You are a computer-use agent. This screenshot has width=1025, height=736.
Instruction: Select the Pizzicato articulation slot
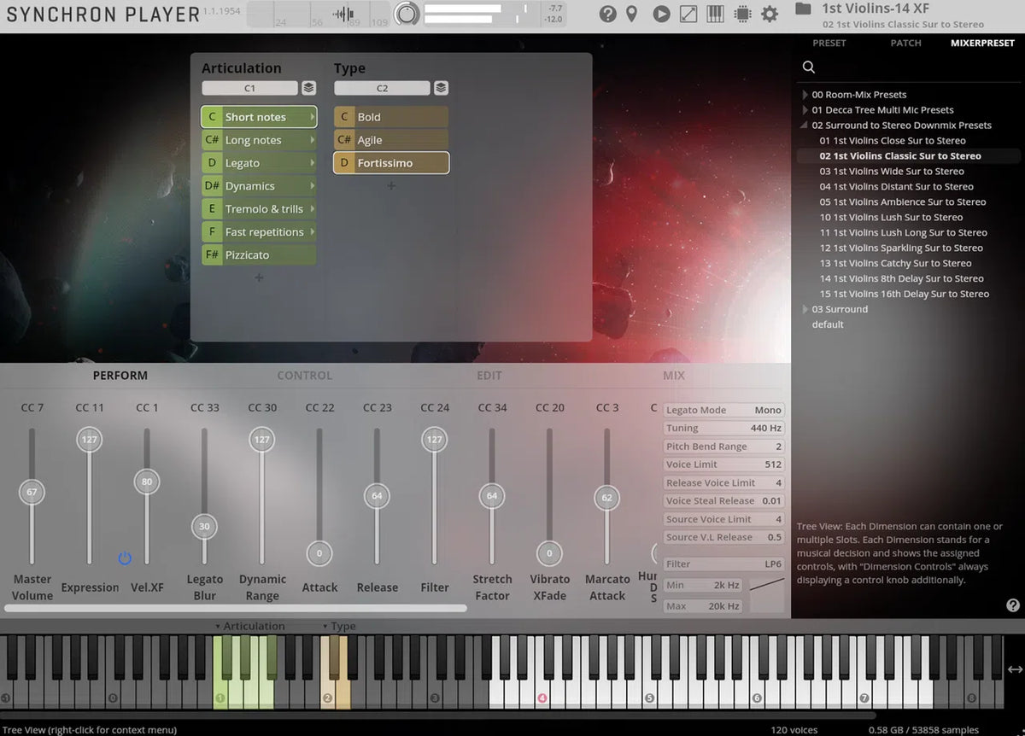point(259,254)
